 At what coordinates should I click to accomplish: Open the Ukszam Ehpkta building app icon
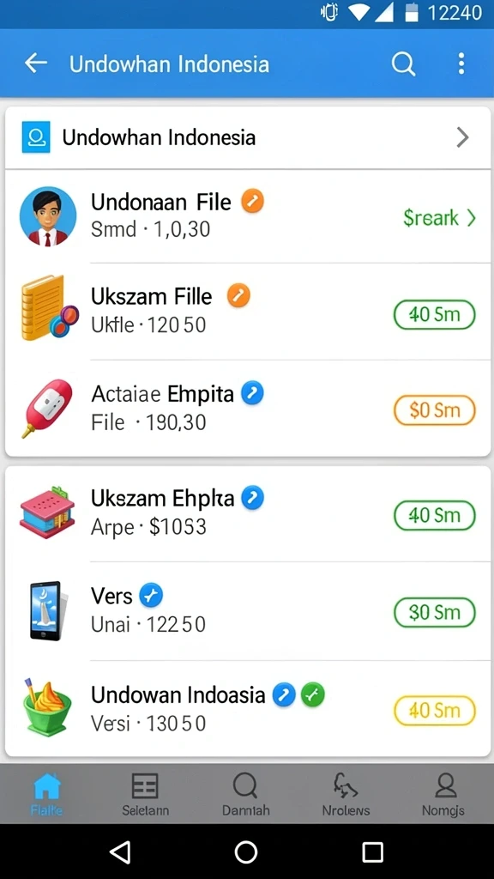48,512
